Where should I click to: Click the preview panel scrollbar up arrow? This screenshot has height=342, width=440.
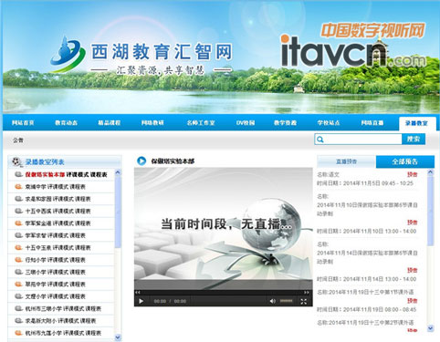tap(430, 172)
